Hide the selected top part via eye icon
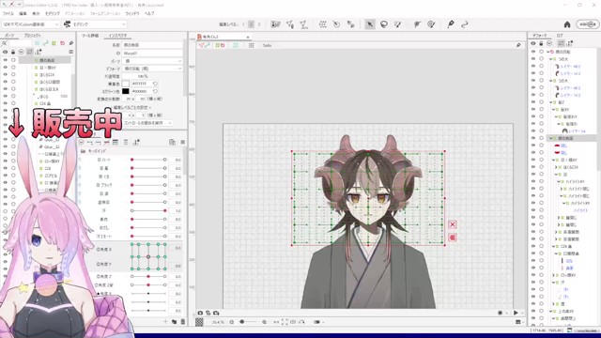The width and height of the screenshot is (601, 338). pyautogui.click(x=5, y=60)
